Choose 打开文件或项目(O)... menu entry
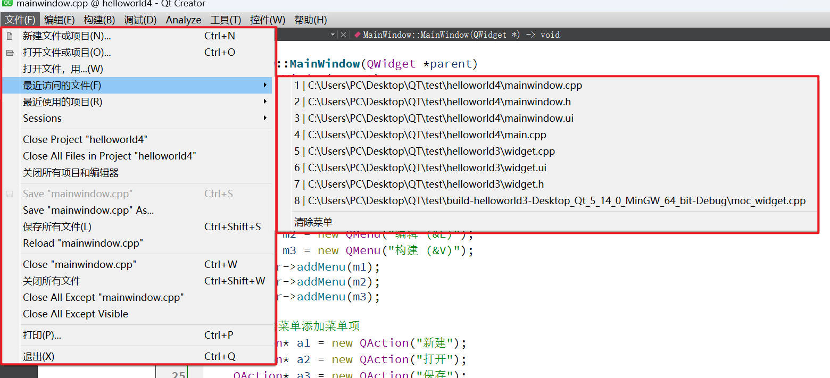Image resolution: width=830 pixels, height=378 pixels. [137, 53]
